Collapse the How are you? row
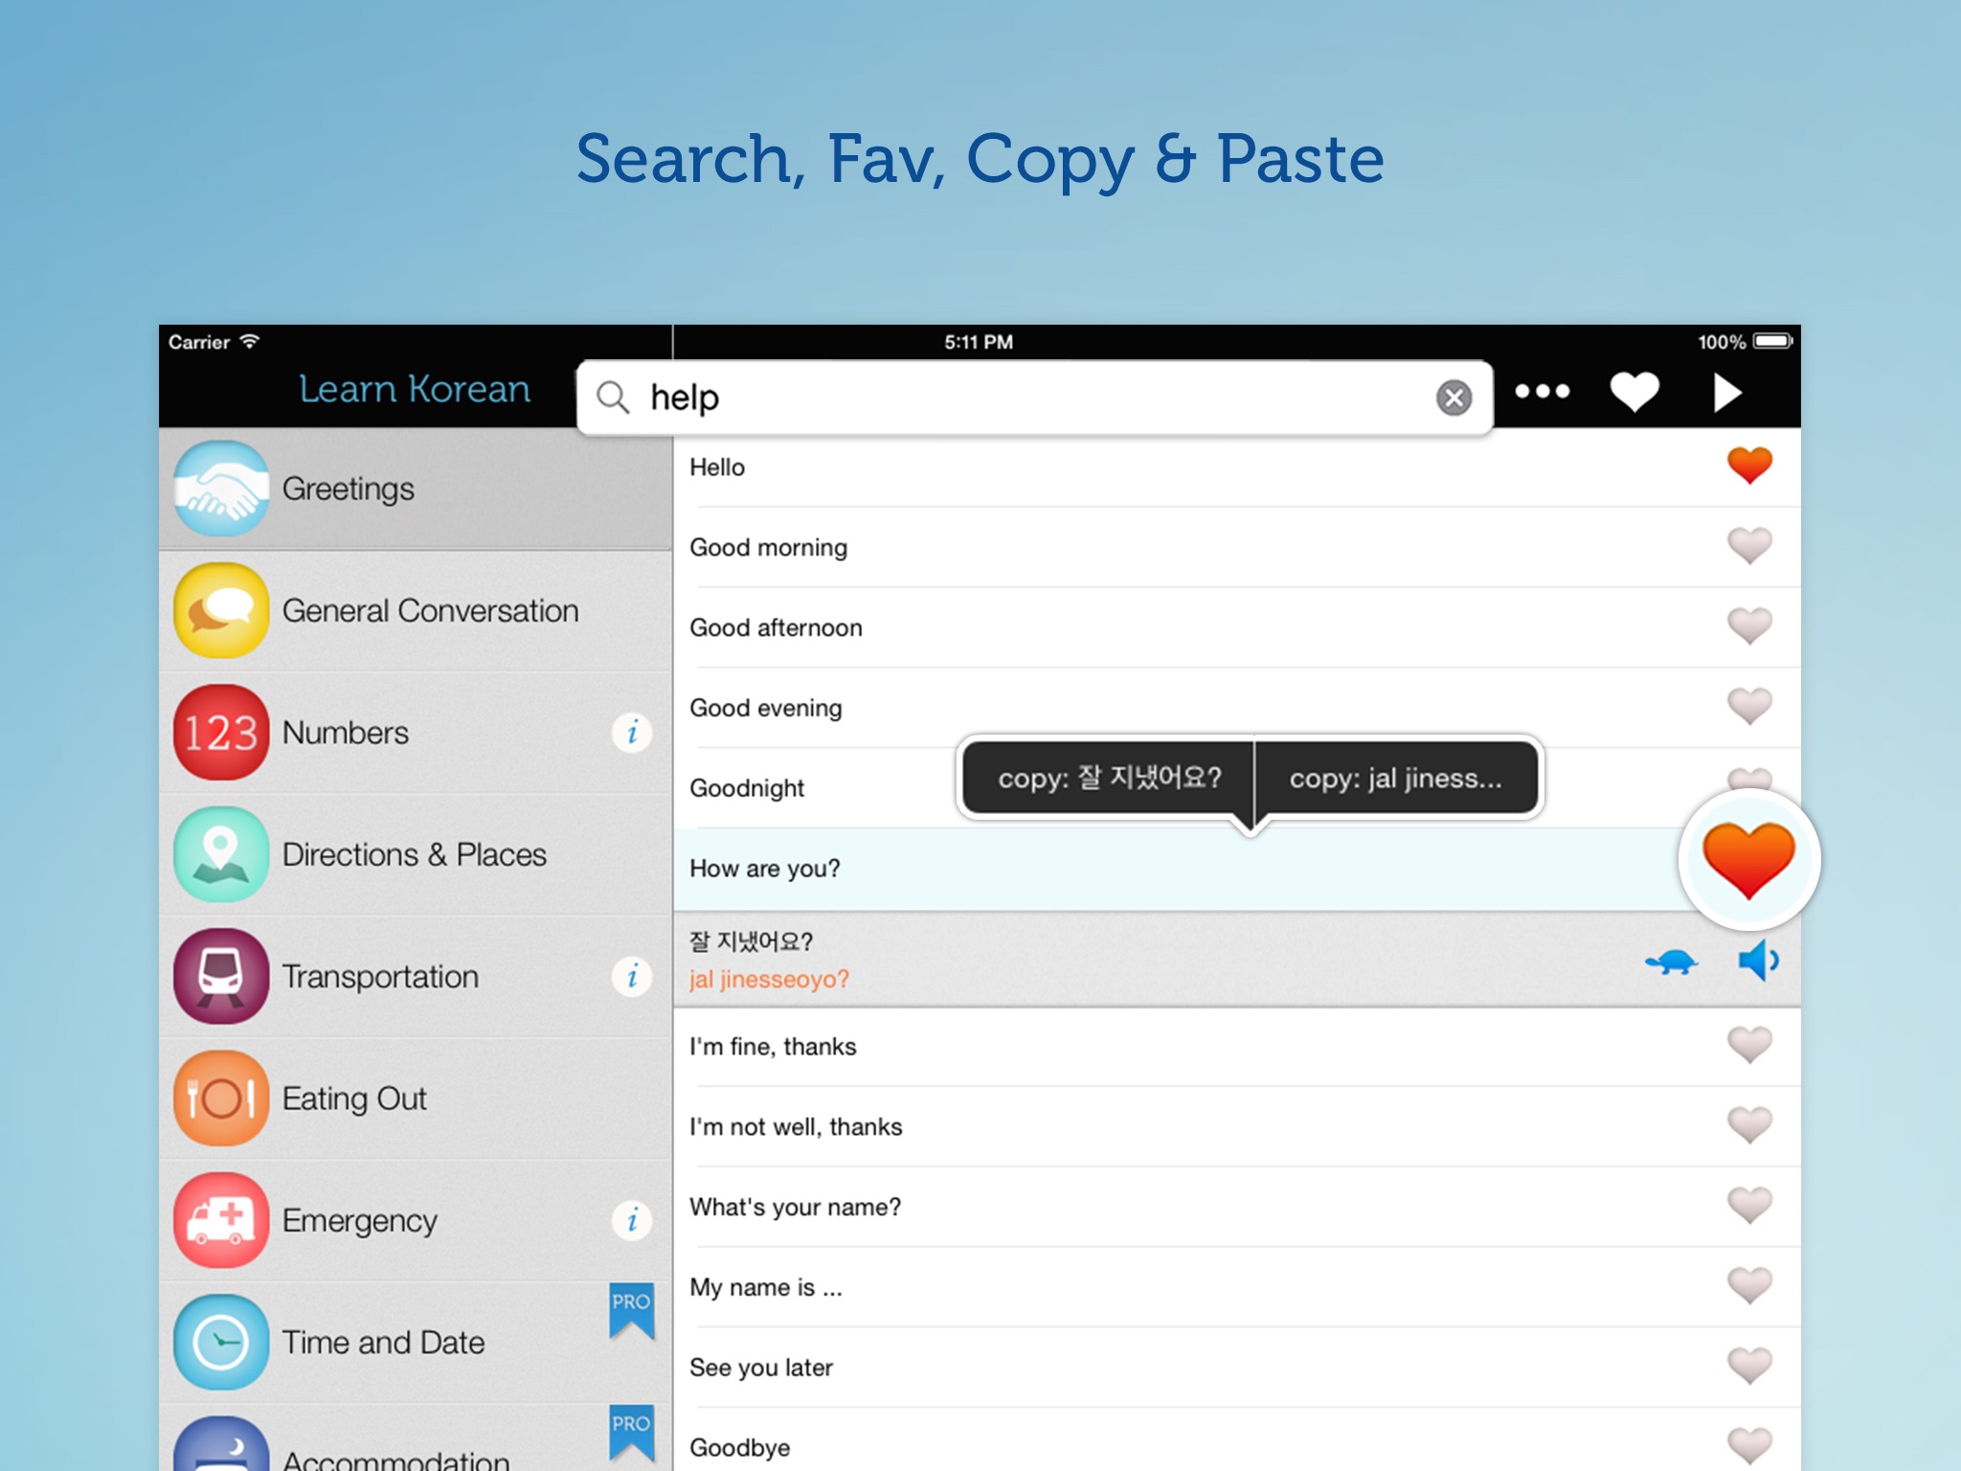 click(1176, 869)
